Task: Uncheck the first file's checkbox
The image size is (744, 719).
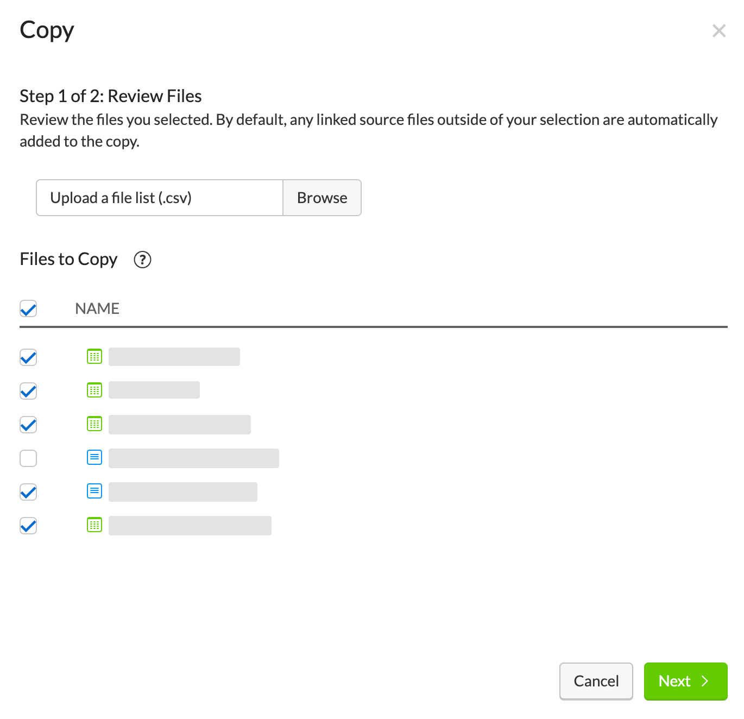Action: point(28,357)
